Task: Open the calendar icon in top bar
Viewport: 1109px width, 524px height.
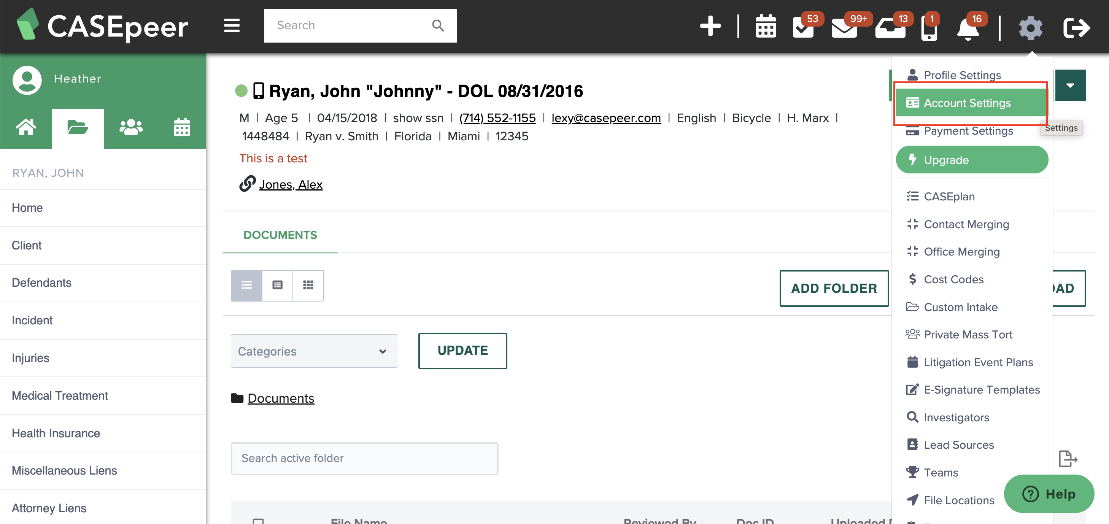Action: [765, 27]
